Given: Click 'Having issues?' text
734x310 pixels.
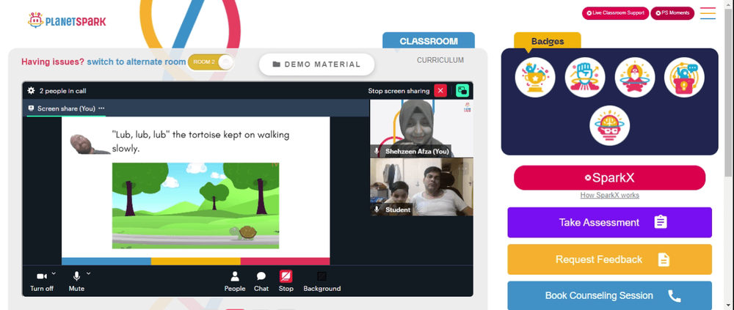Looking at the screenshot, I should pos(53,62).
